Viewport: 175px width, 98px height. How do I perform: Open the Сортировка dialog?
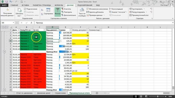pyautogui.click(x=48, y=12)
